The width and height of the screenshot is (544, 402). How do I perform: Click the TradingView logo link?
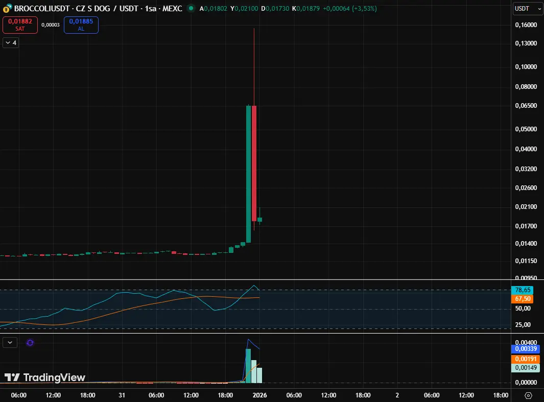[x=45, y=377]
